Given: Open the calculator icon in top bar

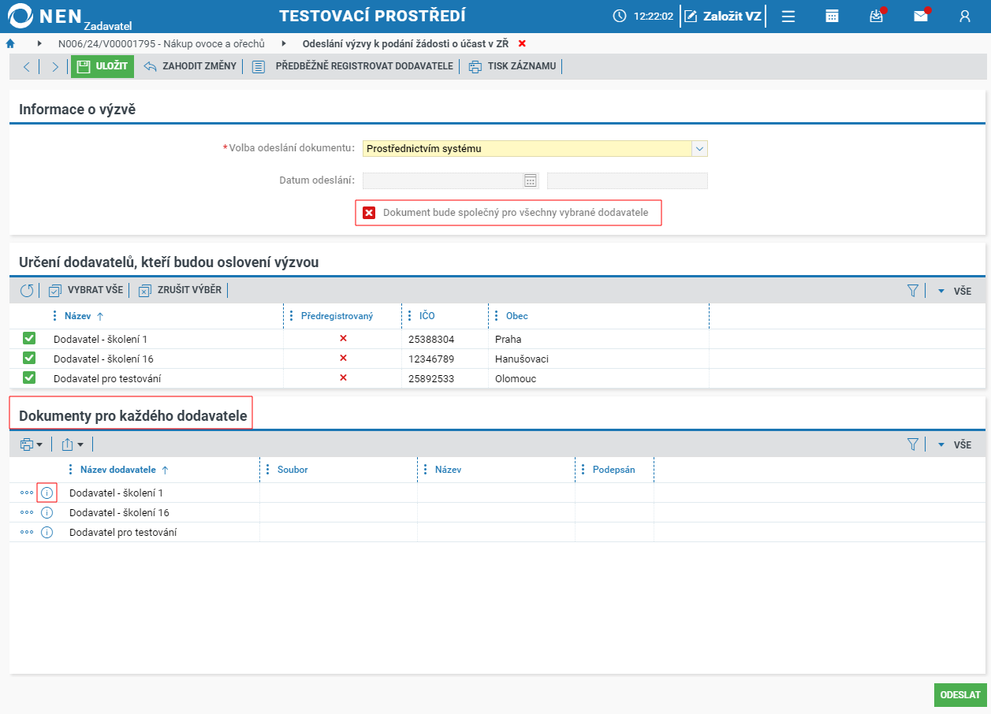Looking at the screenshot, I should point(832,16).
